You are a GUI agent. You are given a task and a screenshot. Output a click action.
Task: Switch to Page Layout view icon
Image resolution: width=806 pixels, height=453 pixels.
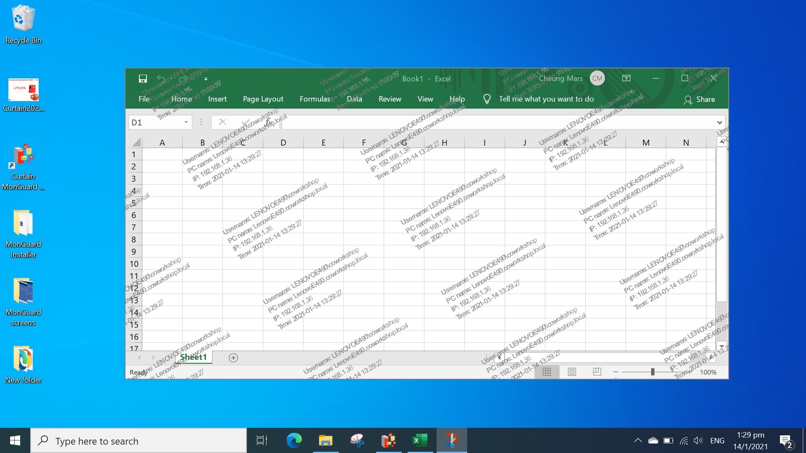point(572,372)
